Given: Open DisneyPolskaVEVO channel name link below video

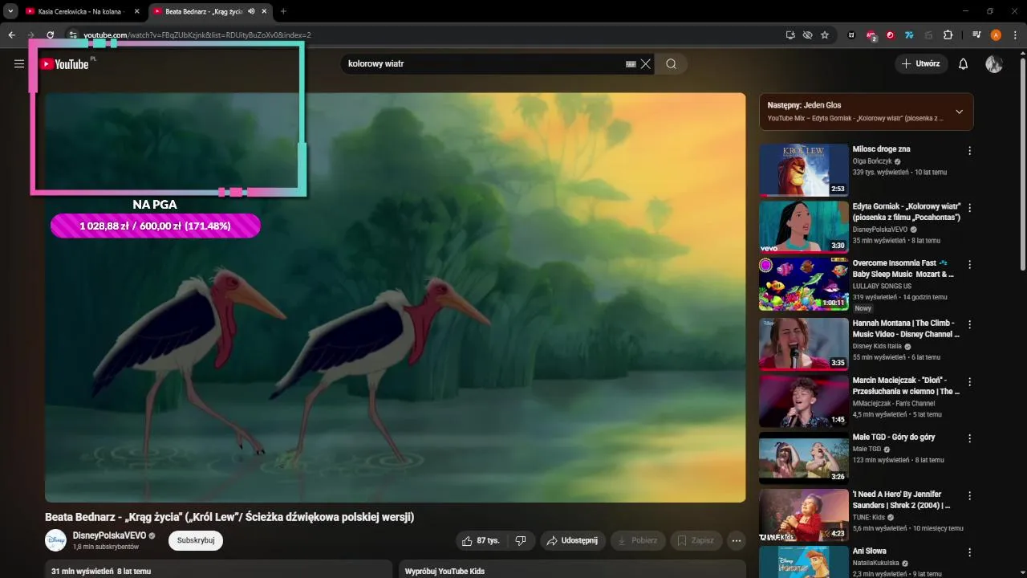Looking at the screenshot, I should tap(109, 535).
